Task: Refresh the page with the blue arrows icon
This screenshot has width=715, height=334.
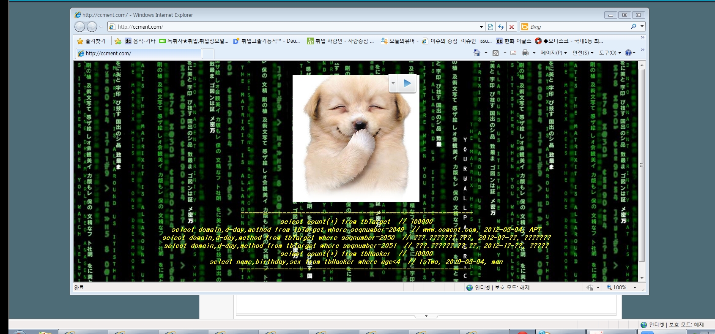Action: (x=501, y=27)
